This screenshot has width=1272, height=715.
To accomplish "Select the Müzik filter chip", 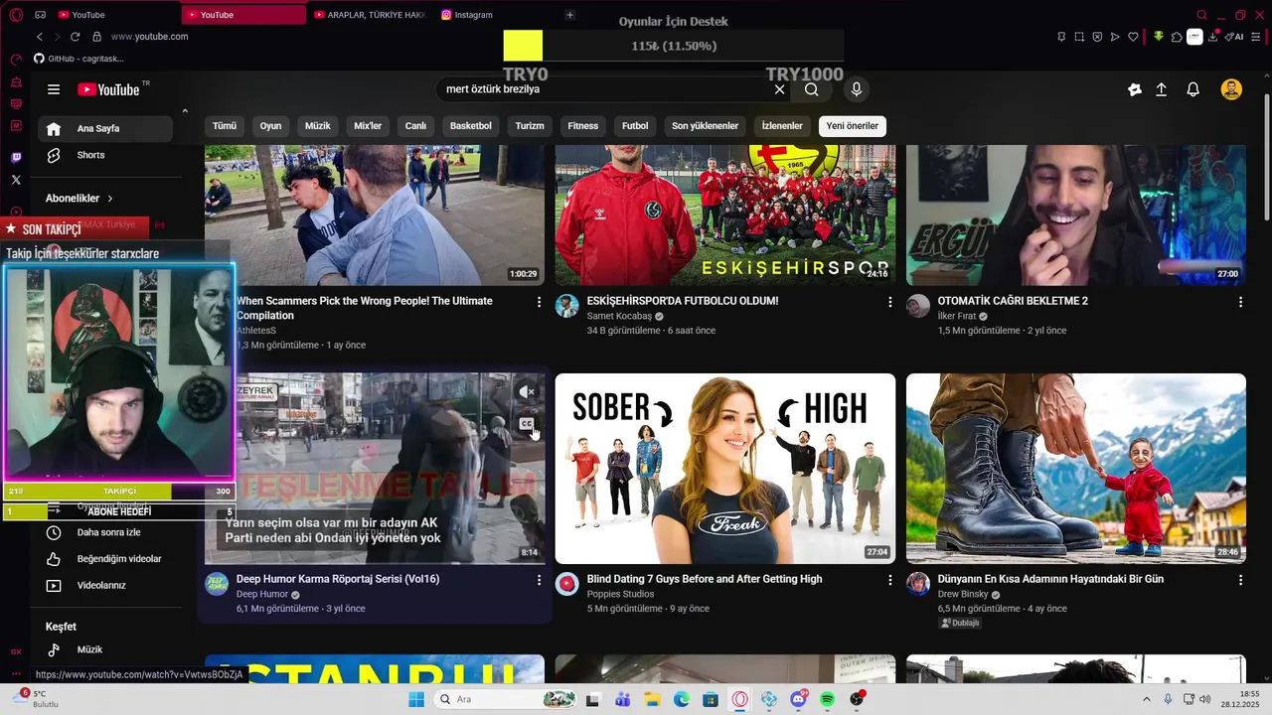I will point(318,126).
